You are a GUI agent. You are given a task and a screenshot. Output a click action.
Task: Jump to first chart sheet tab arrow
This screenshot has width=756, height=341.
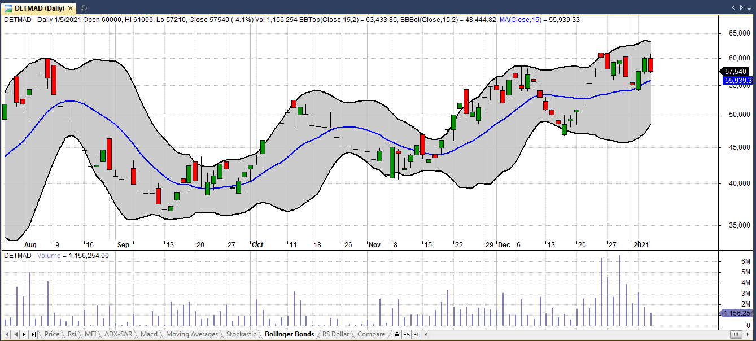[x=6, y=334]
